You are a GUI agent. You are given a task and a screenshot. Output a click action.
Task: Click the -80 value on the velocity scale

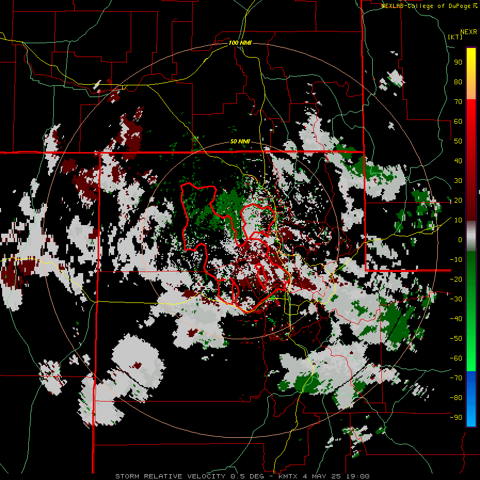point(456,398)
